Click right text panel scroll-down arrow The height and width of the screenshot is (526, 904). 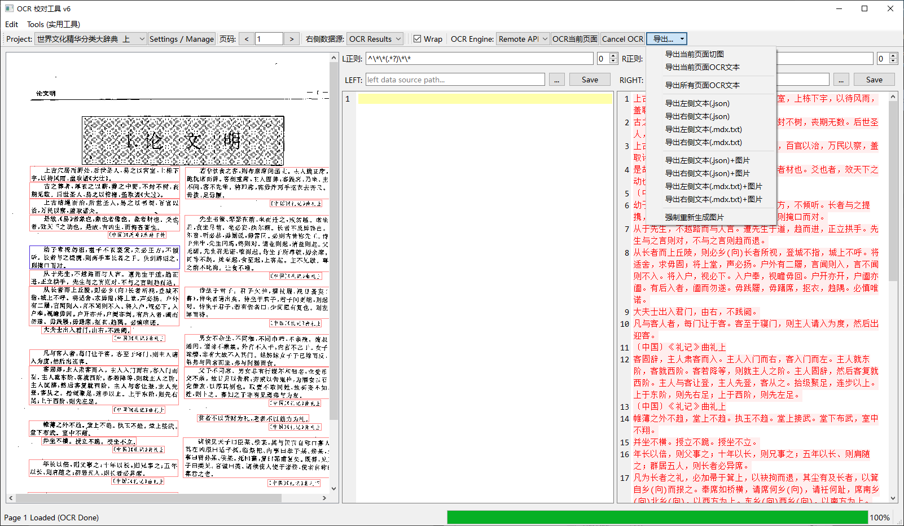tap(893, 498)
